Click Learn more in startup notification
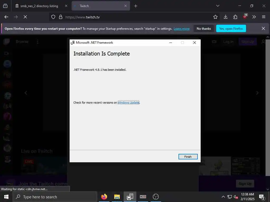Screen dimensions: 270x202 coord(182,29)
